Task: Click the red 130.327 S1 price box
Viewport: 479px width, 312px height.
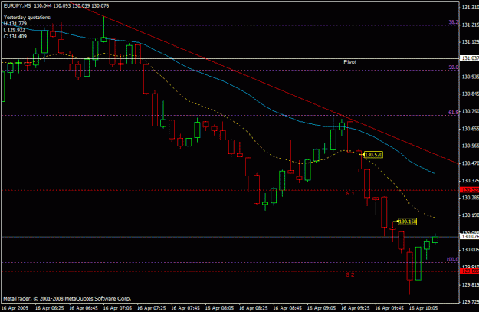Action: click(470, 190)
